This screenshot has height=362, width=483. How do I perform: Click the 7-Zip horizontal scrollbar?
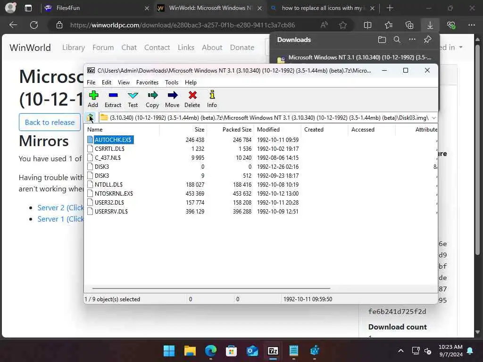[211, 288]
